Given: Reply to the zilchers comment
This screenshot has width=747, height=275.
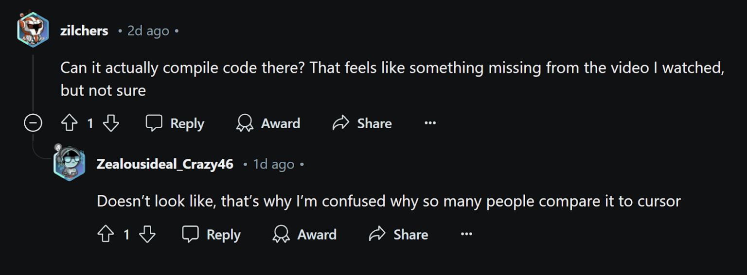Looking at the screenshot, I should coord(175,123).
